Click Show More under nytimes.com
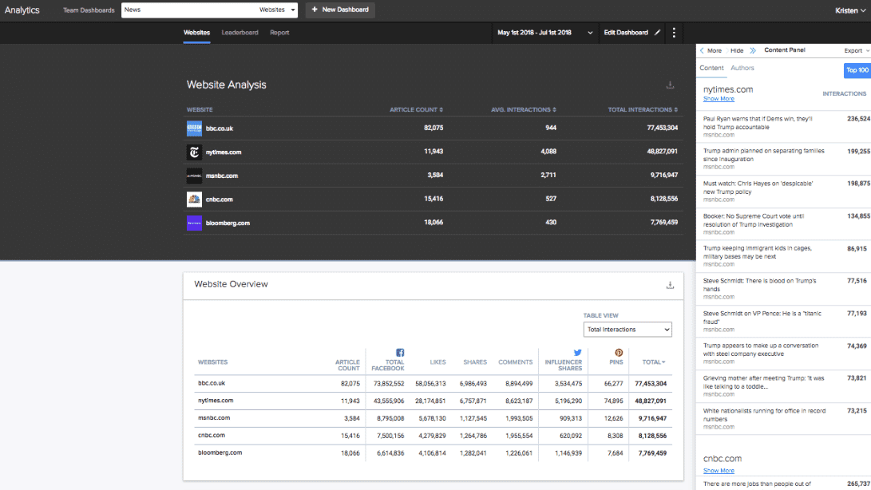This screenshot has width=871, height=490. [x=717, y=98]
